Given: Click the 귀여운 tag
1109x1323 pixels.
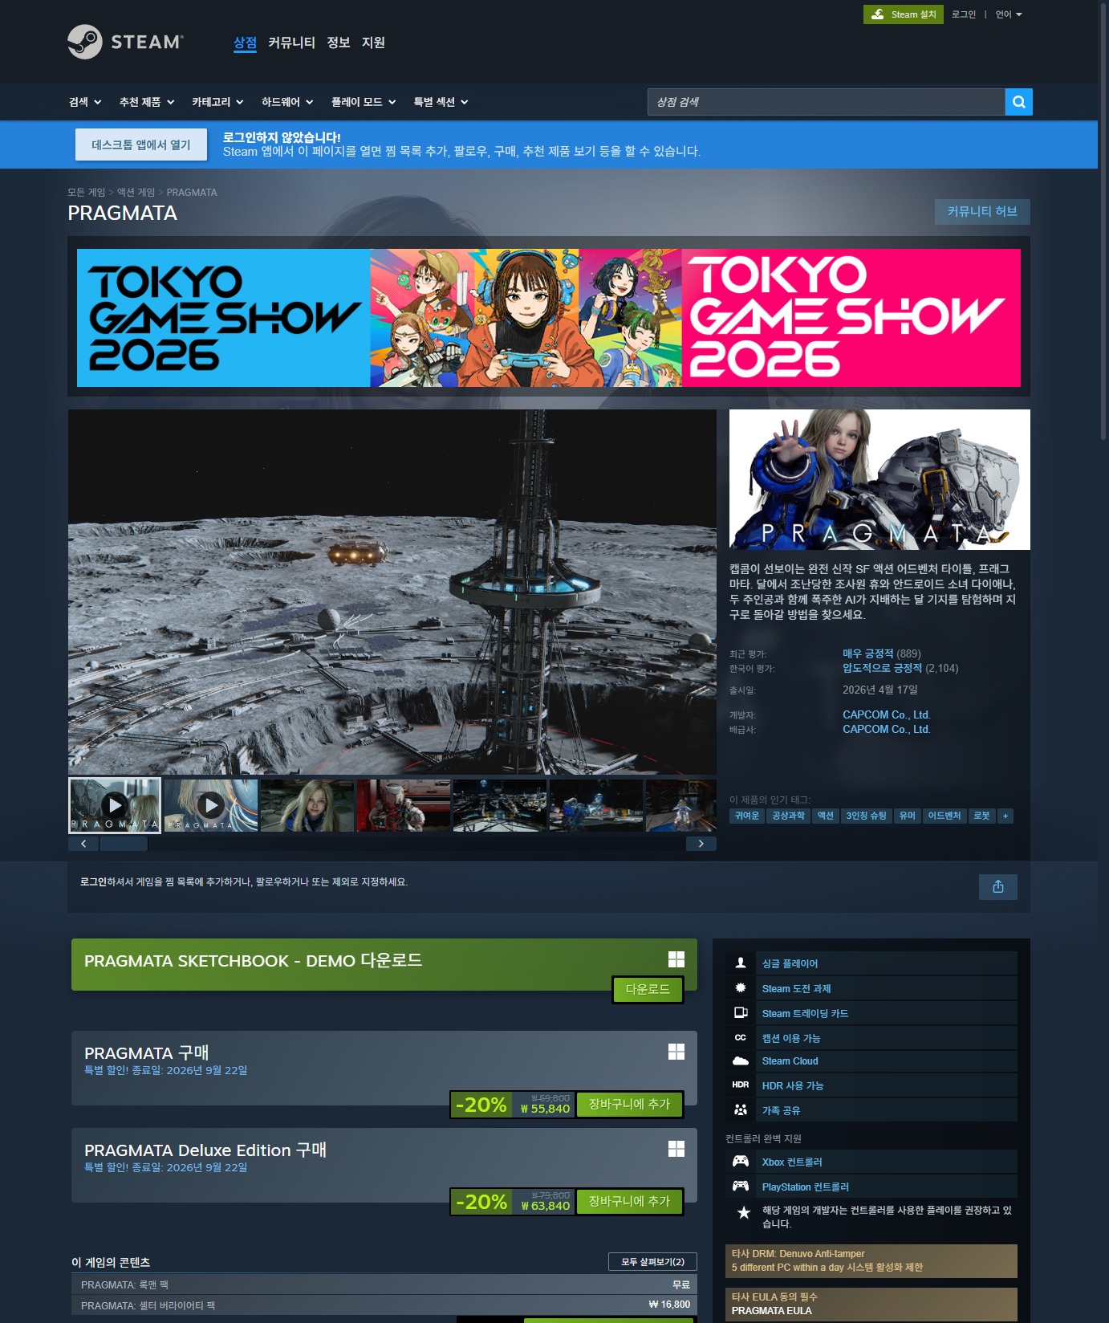Looking at the screenshot, I should (x=747, y=816).
